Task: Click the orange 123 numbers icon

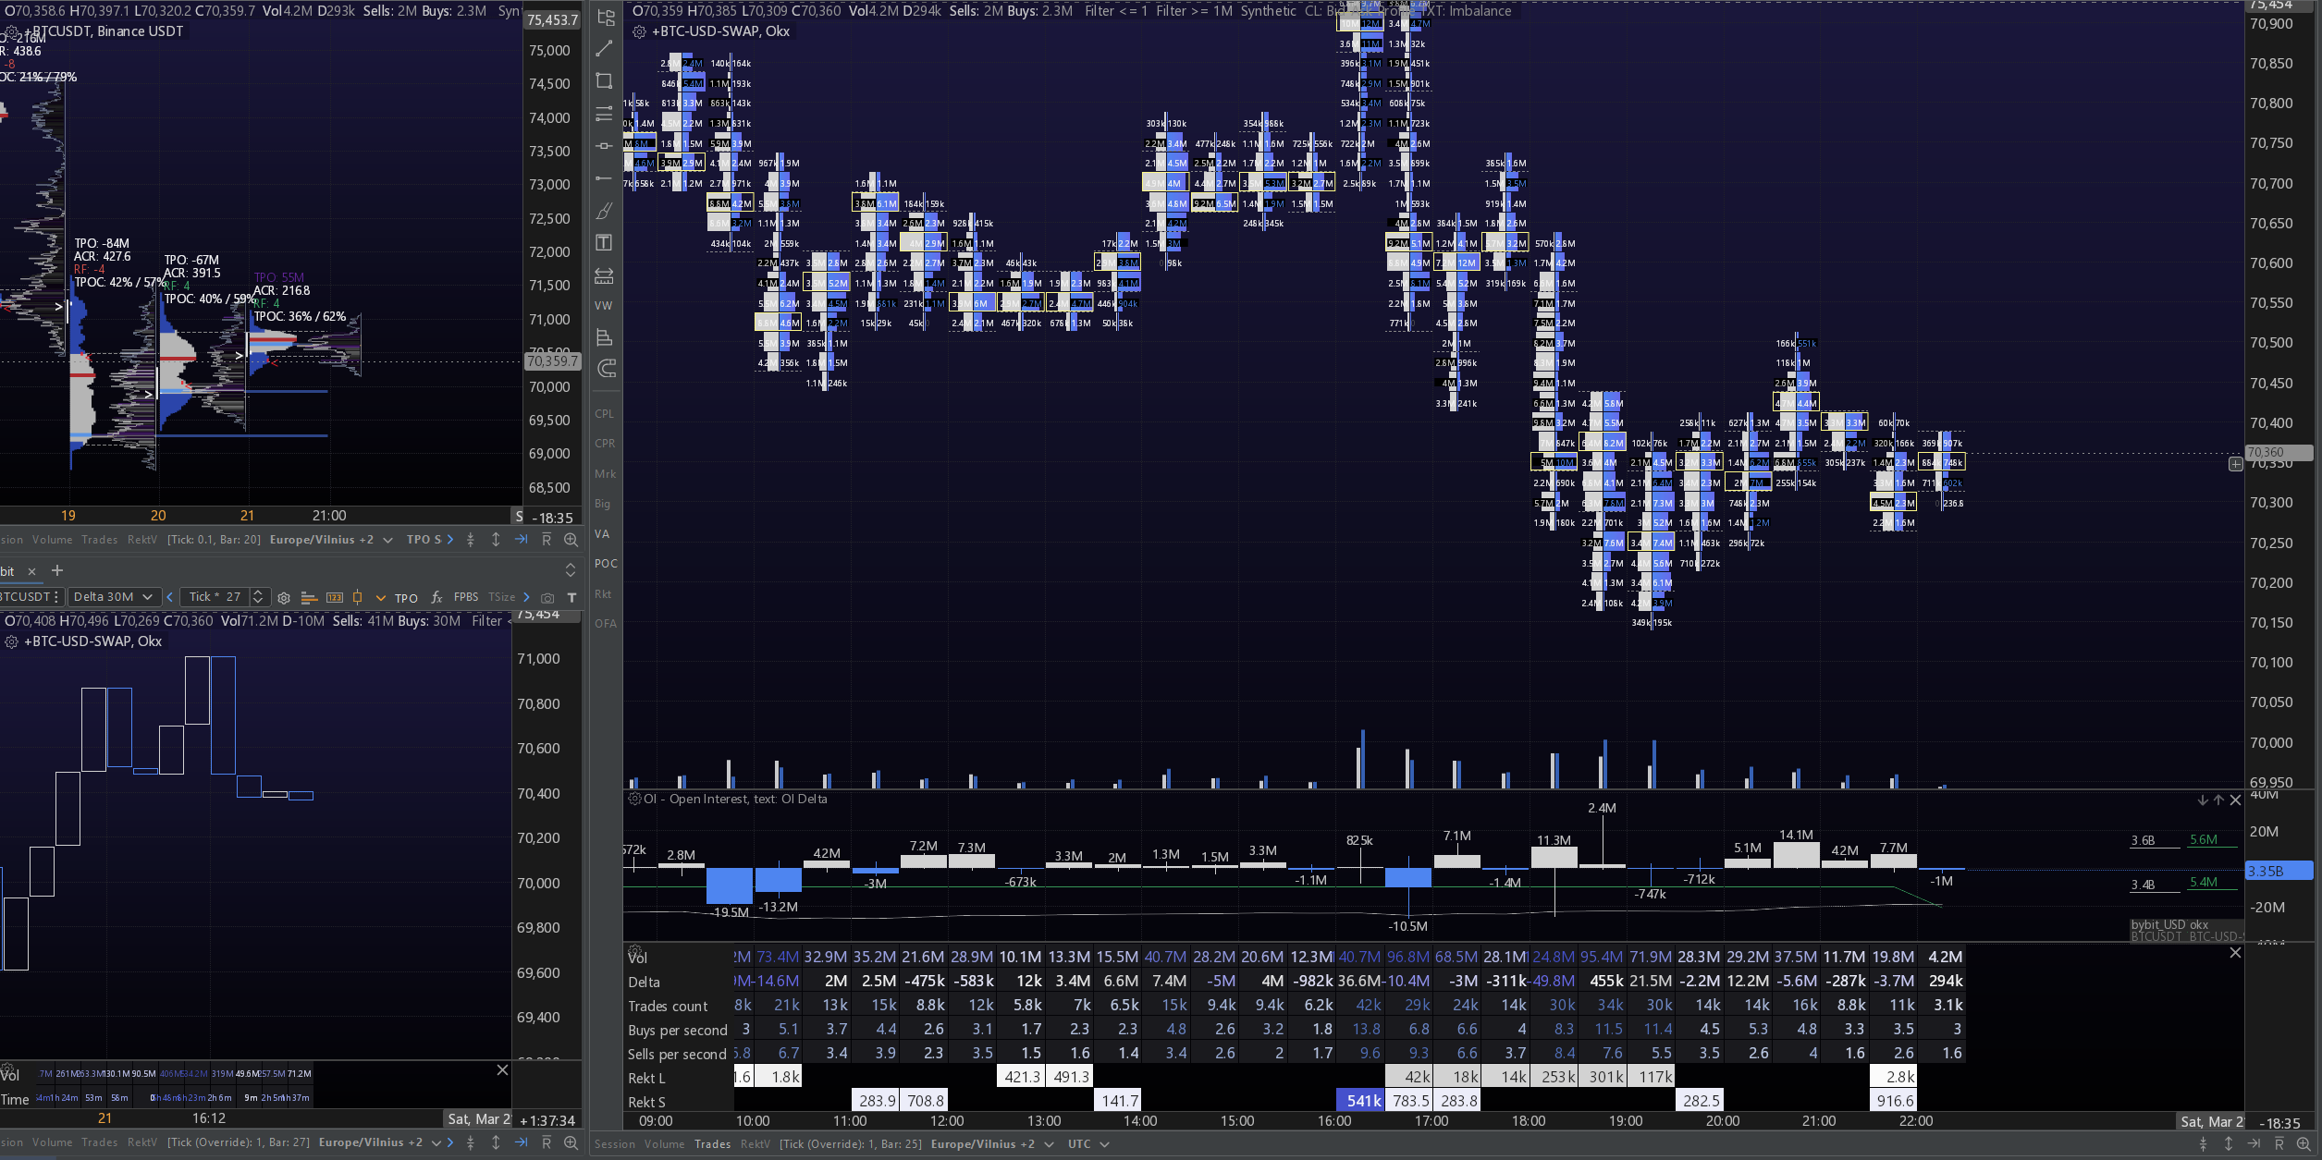Action: pyautogui.click(x=335, y=597)
